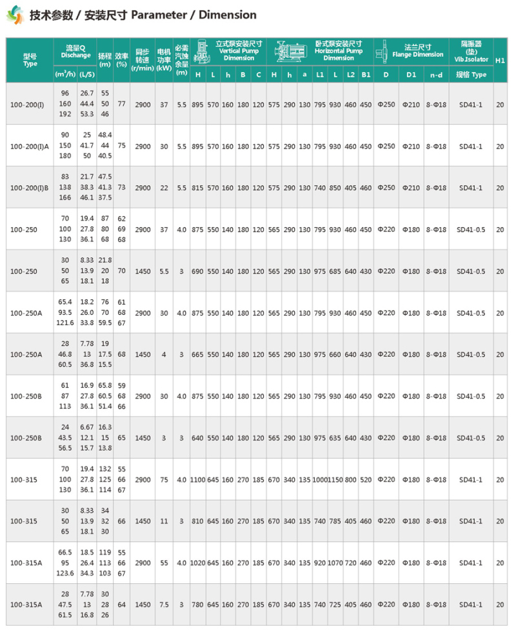Select the 100-200(I) model row label
The width and height of the screenshot is (516, 640).
tap(27, 105)
